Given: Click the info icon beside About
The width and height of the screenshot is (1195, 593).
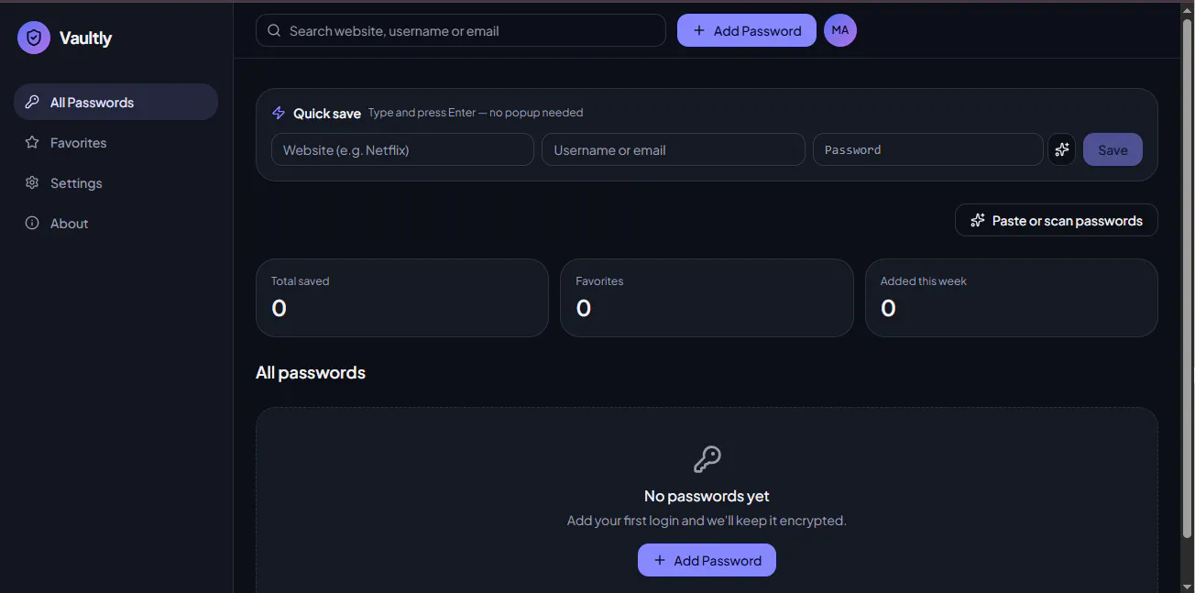Looking at the screenshot, I should tap(32, 223).
